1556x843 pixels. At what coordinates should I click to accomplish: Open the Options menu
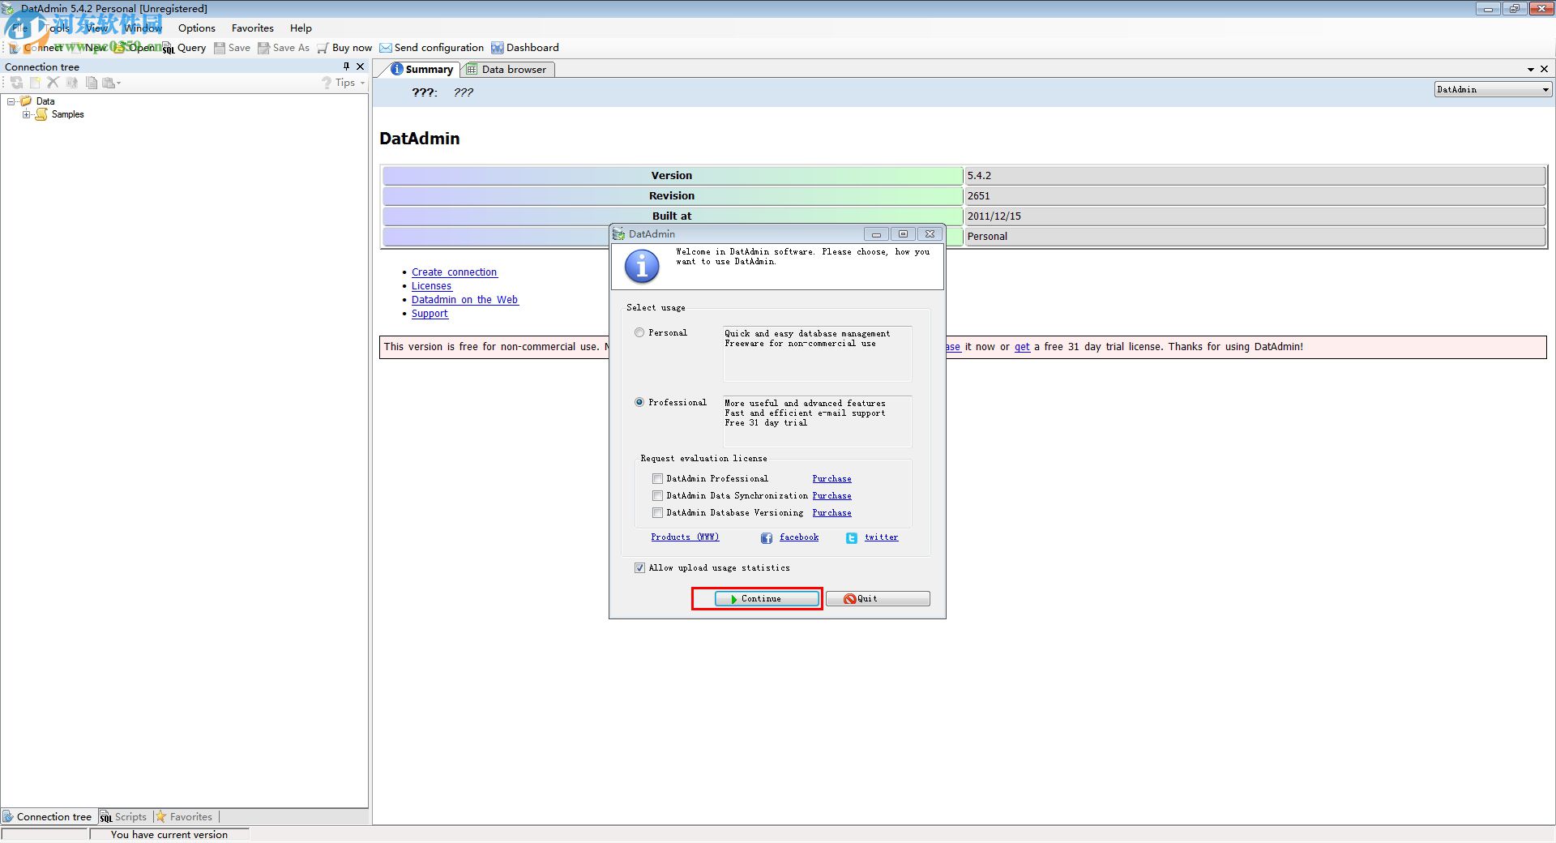point(197,28)
